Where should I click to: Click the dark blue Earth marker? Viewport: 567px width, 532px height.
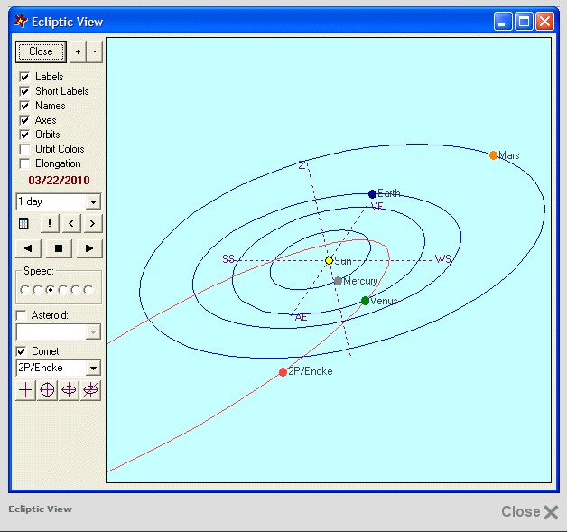pyautogui.click(x=372, y=194)
